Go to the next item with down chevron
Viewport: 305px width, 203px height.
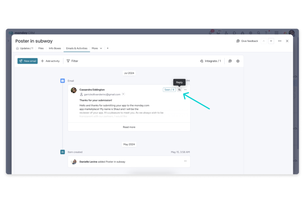271,41
